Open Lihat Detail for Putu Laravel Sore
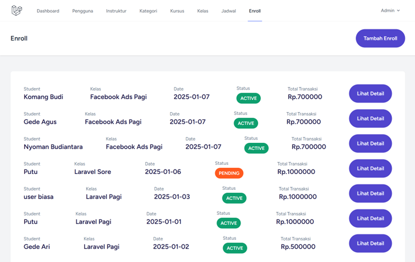This screenshot has width=415, height=262. (x=370, y=168)
